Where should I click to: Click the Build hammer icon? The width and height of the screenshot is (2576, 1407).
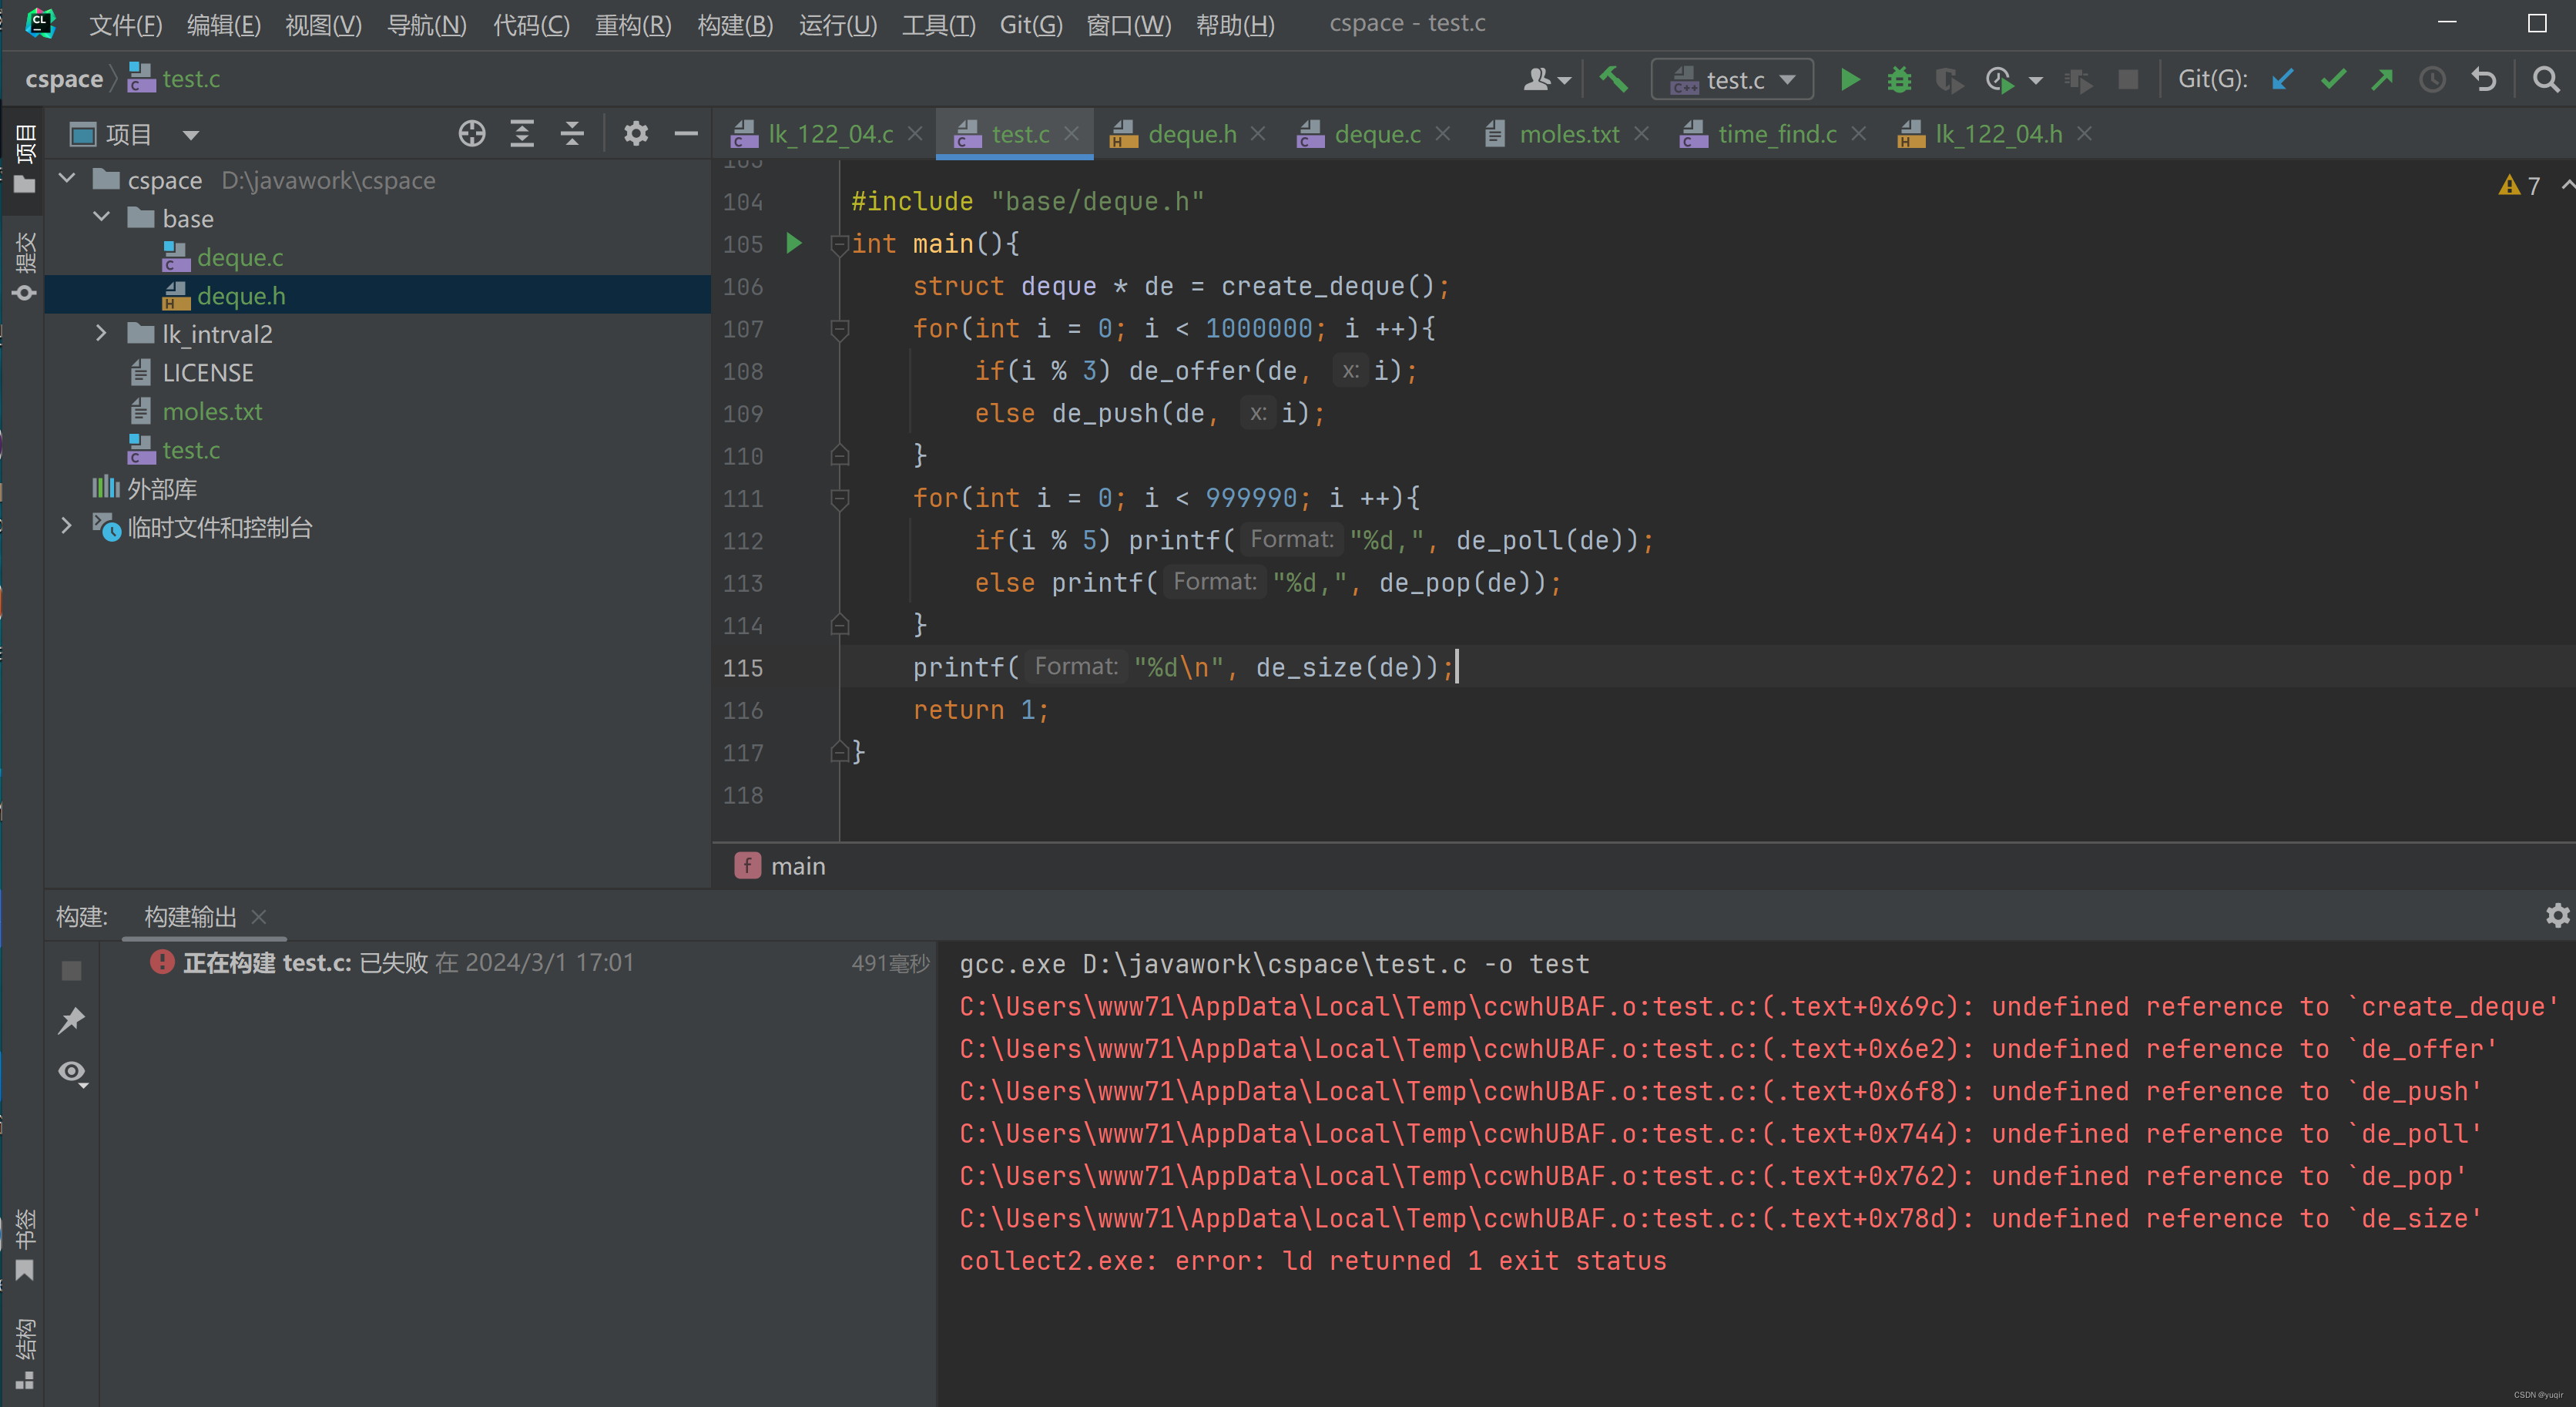[1612, 79]
